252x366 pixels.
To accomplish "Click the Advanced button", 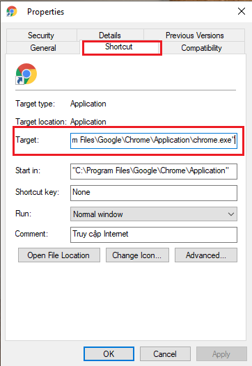I will click(206, 255).
